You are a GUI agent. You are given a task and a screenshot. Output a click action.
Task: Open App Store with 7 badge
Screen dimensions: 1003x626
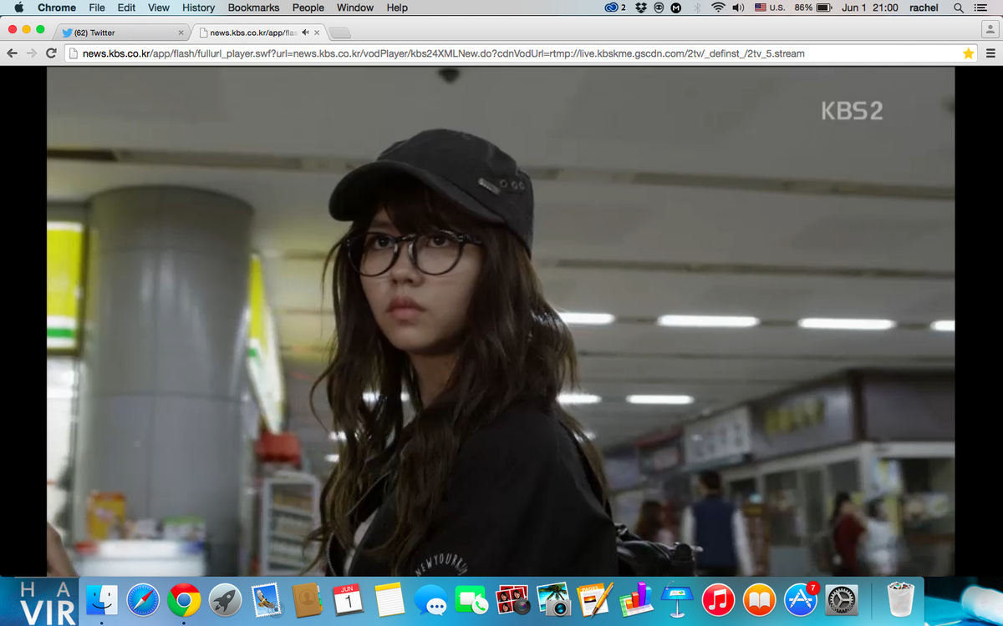[801, 599]
